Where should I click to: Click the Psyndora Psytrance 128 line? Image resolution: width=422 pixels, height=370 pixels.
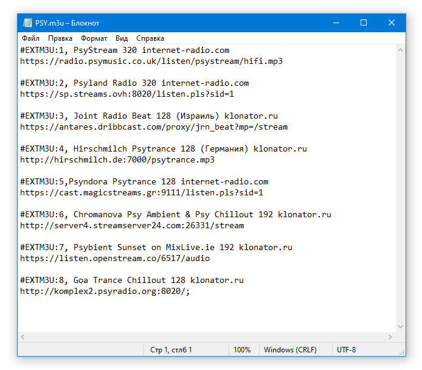pos(144,181)
